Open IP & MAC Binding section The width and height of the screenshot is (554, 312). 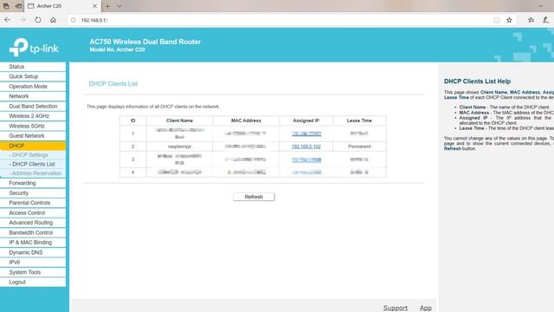33,243
